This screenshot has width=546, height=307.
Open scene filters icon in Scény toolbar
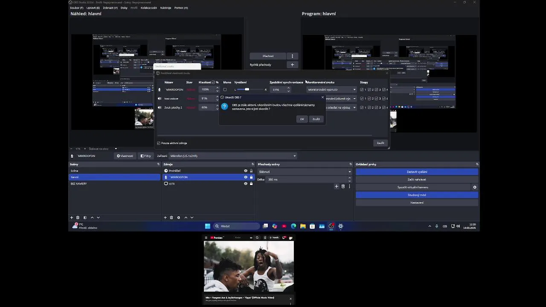(x=85, y=217)
